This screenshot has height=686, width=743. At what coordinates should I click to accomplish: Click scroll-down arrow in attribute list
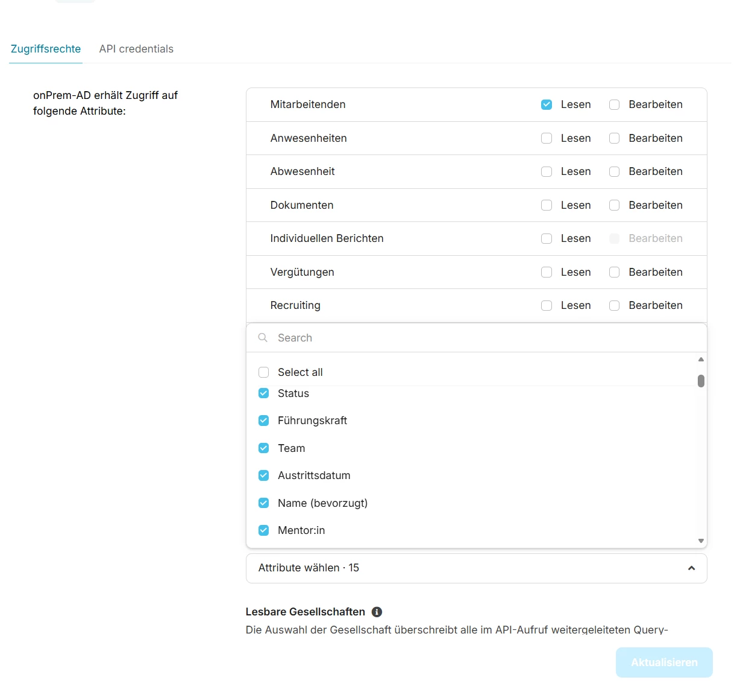coord(701,541)
